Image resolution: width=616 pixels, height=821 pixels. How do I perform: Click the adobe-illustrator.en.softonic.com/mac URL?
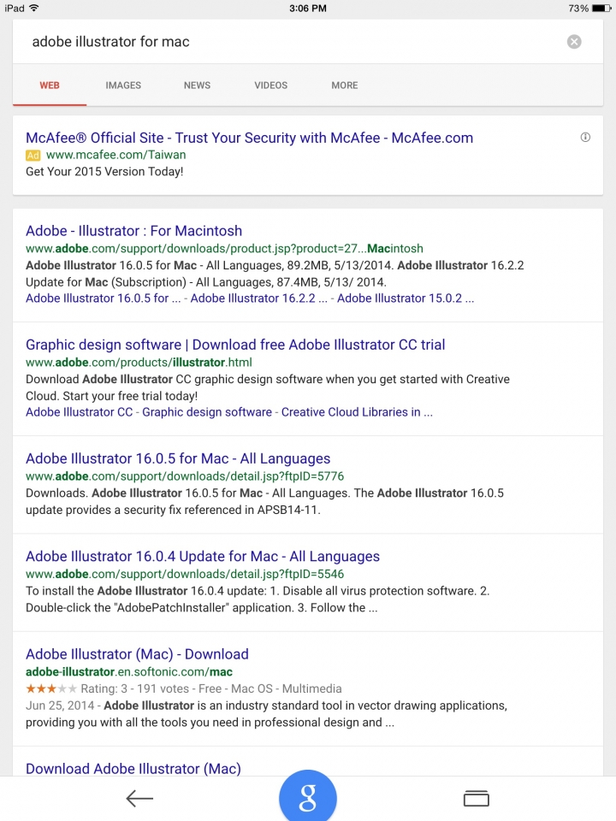(x=129, y=672)
